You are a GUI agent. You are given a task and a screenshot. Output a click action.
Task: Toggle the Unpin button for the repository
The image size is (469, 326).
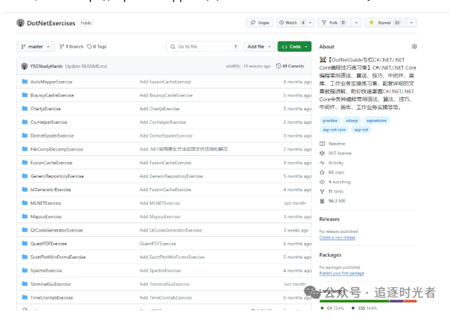pos(260,22)
